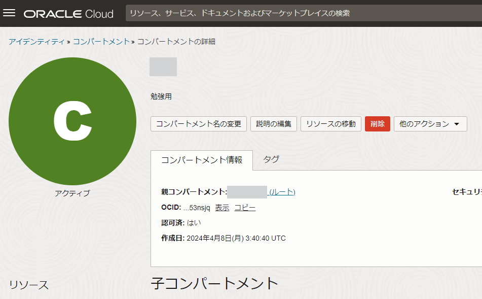
Task: Expand 他のアクション dropdown
Action: [x=430, y=124]
